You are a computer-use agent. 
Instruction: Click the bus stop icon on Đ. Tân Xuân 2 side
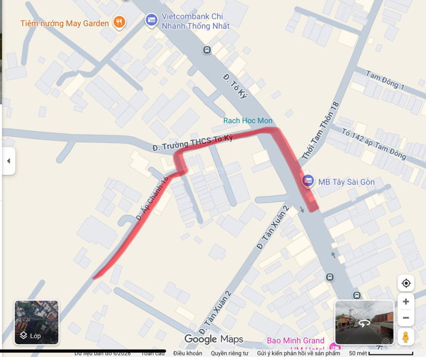click(330, 277)
